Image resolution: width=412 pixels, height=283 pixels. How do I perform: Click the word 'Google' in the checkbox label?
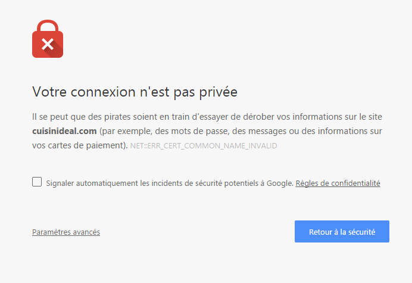coord(279,184)
